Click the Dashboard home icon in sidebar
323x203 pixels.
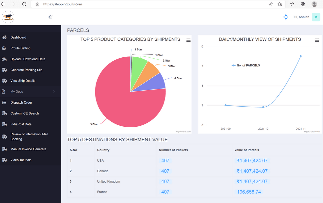[x=4, y=37]
